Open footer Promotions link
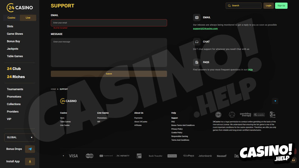Image resolution: width=299 pixels, height=168 pixels. [102, 118]
